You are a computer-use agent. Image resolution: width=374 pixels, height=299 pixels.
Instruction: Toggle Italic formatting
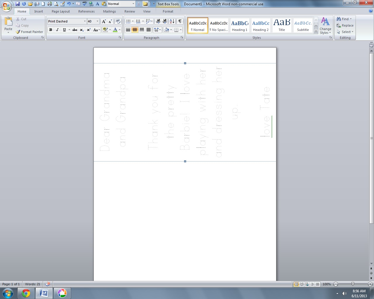pos(57,30)
